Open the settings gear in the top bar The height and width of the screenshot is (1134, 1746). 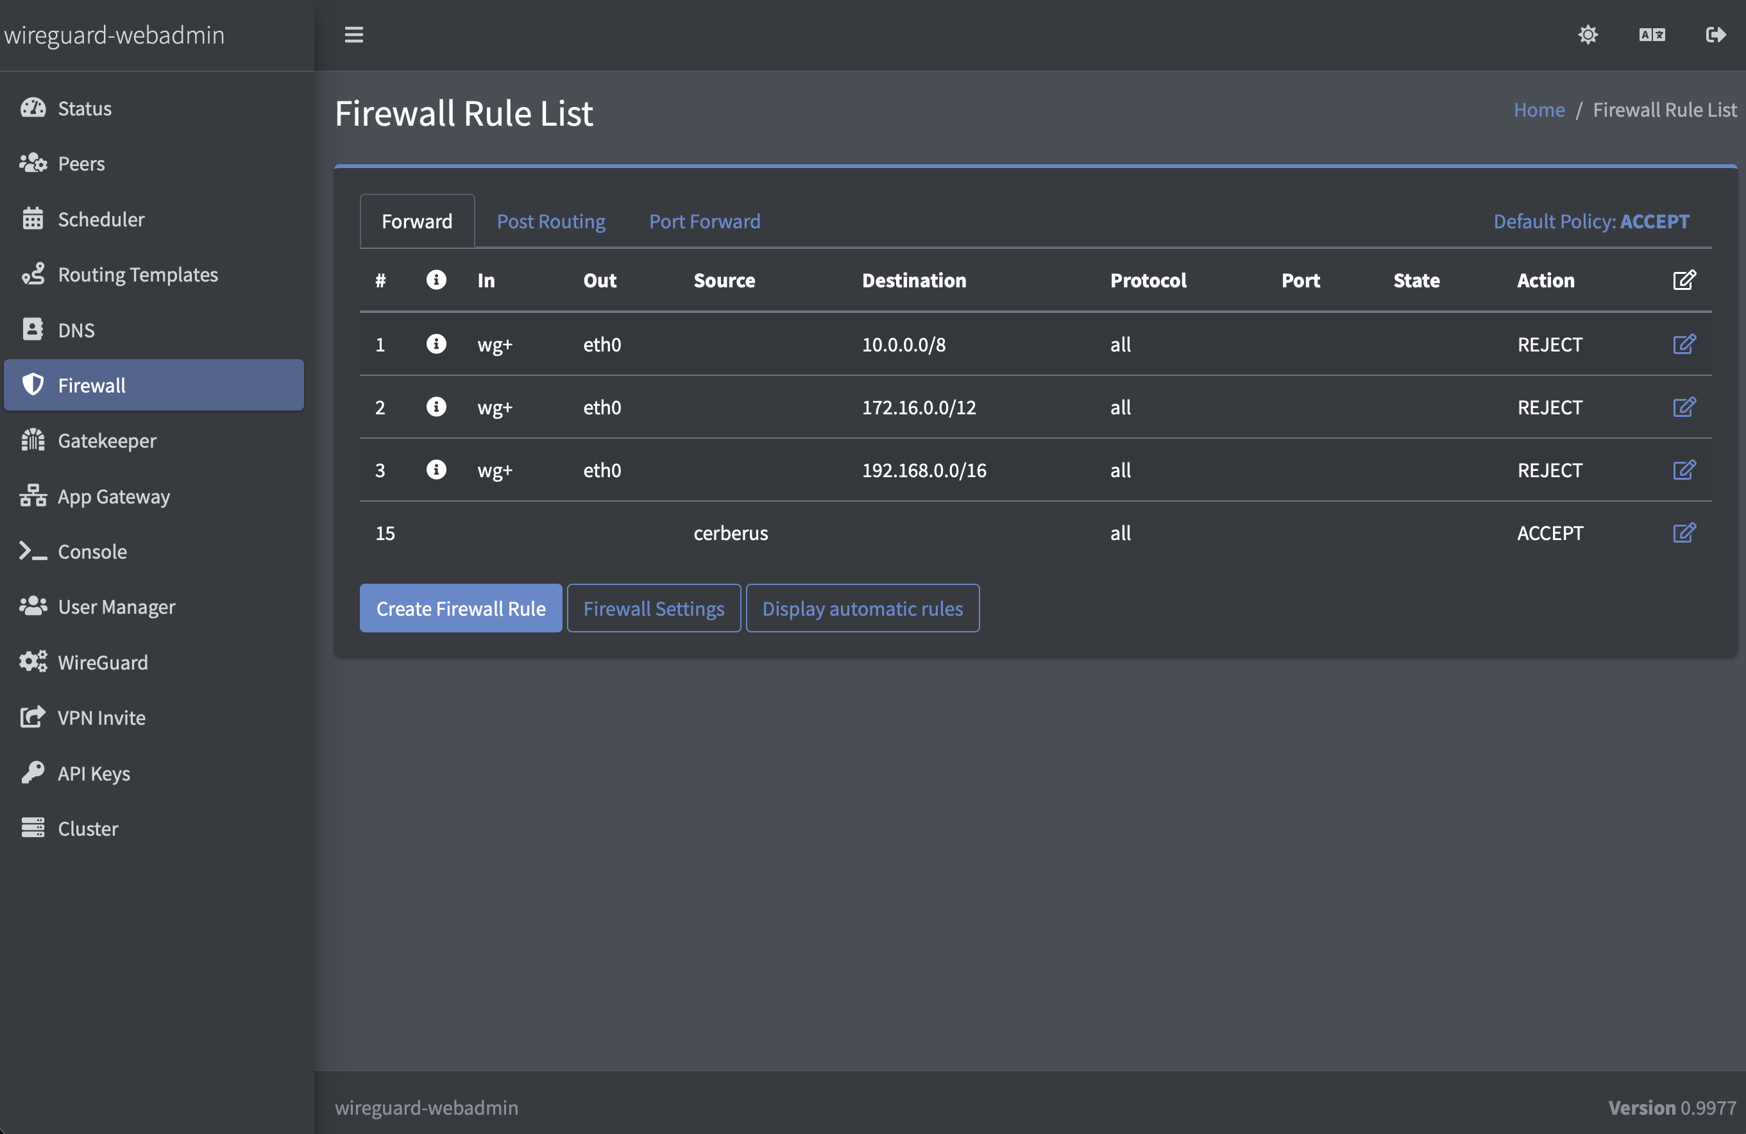[1588, 35]
